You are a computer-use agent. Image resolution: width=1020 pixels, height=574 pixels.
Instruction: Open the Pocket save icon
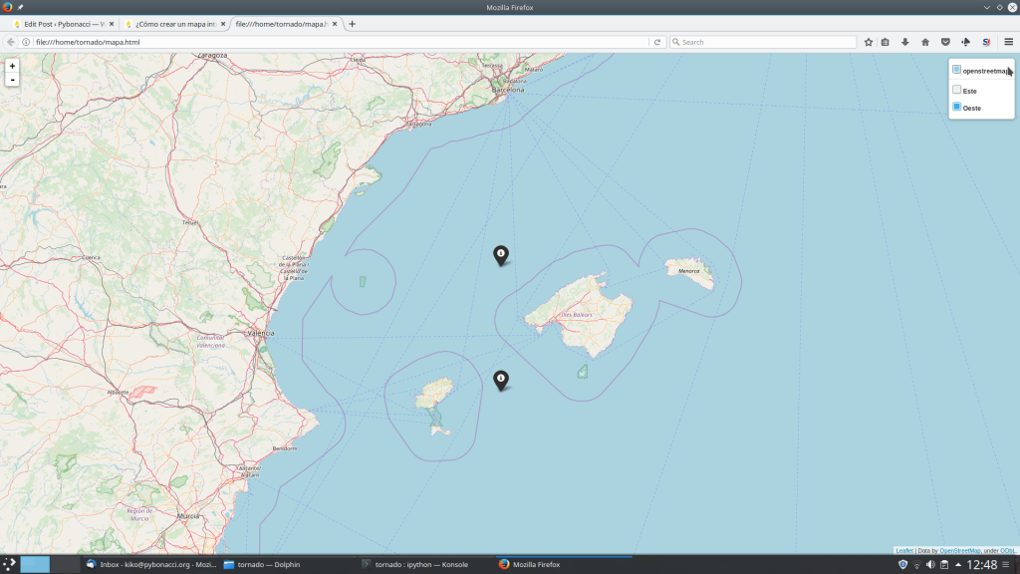pos(945,42)
